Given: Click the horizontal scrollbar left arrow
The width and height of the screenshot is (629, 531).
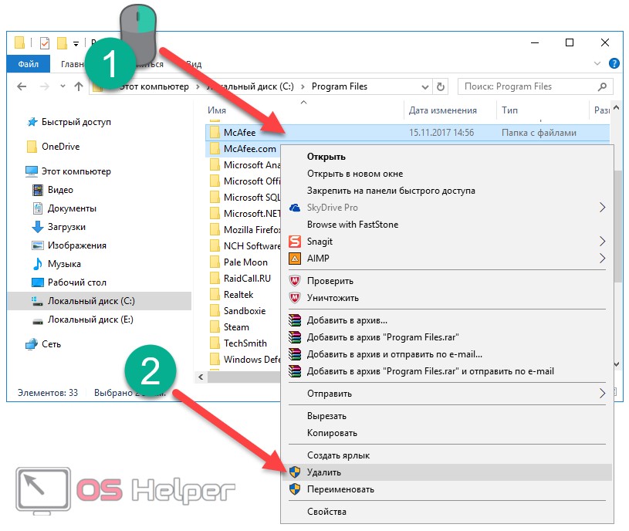Looking at the screenshot, I should click(201, 377).
